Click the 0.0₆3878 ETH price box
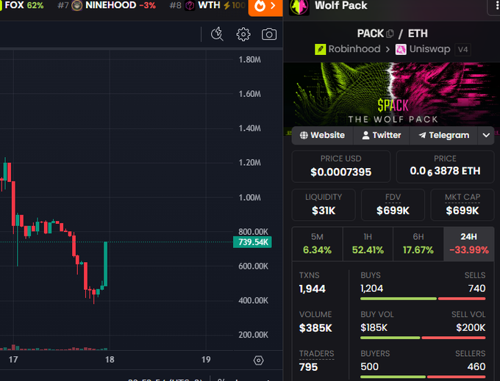 (x=445, y=167)
